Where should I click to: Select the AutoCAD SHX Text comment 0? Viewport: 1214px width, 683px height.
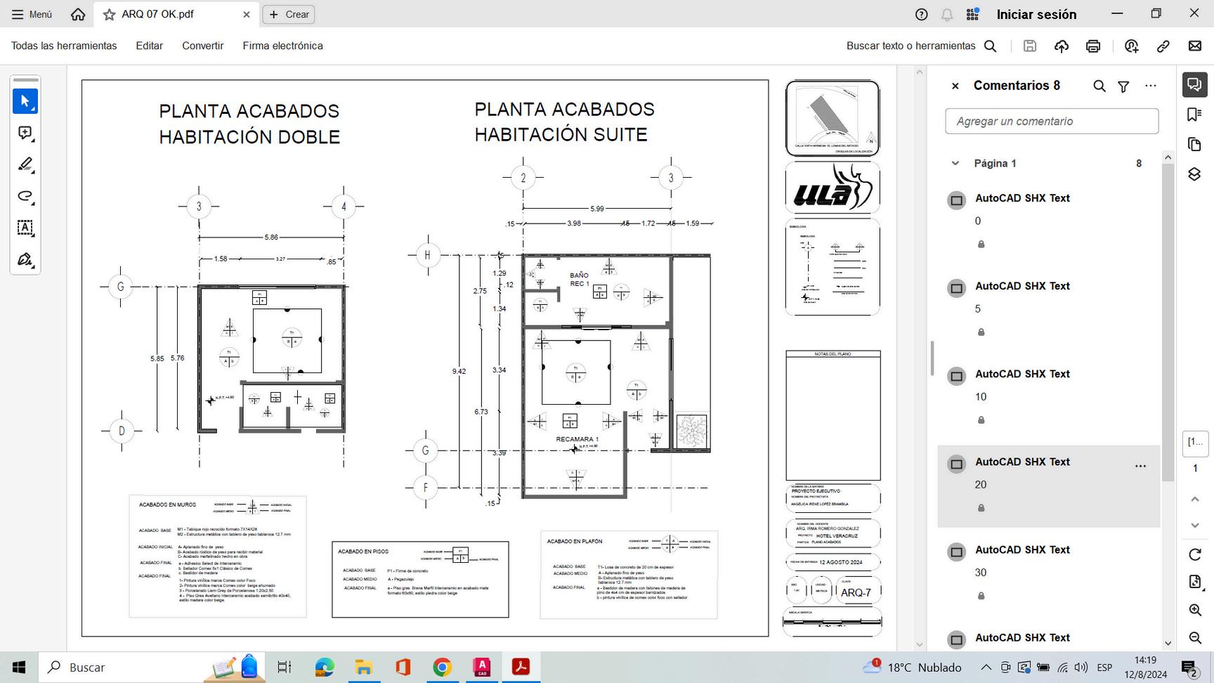1048,223
